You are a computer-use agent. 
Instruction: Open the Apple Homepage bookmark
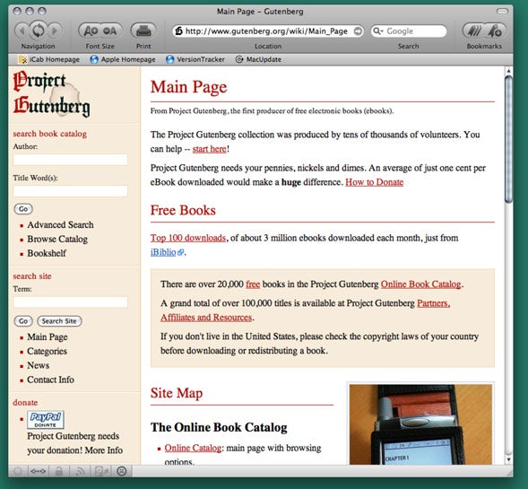tap(123, 59)
